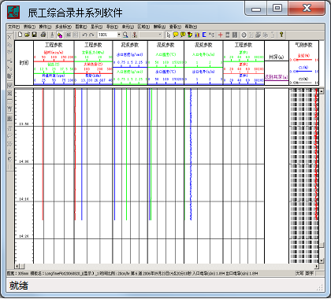331x299 pixels.
Task: Open the 帮助 menu
Action: (x=191, y=27)
